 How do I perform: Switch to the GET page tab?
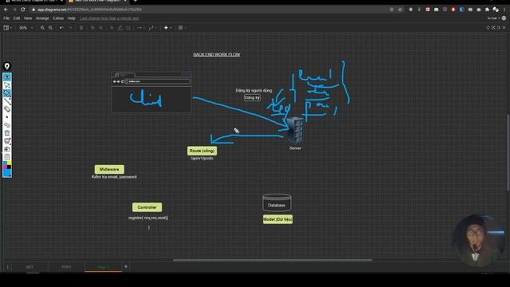pos(29,267)
